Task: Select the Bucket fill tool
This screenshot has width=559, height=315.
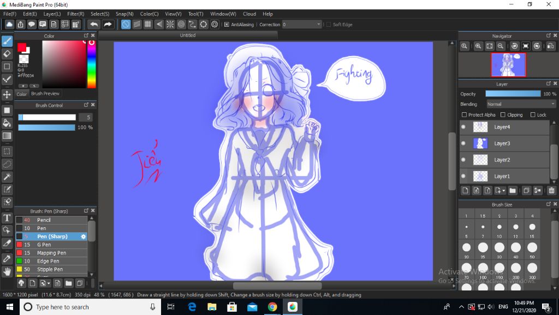Action: tap(7, 123)
